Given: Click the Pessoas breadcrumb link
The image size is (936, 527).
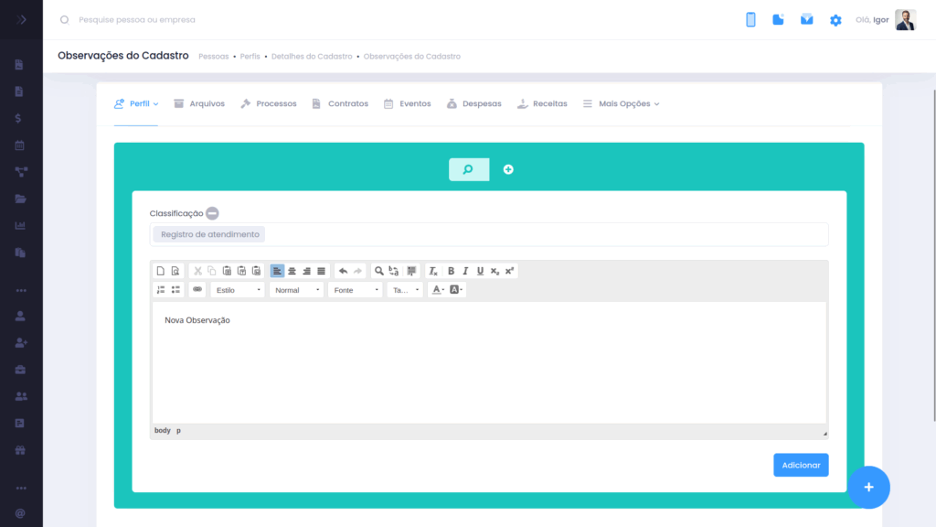Looking at the screenshot, I should point(214,56).
